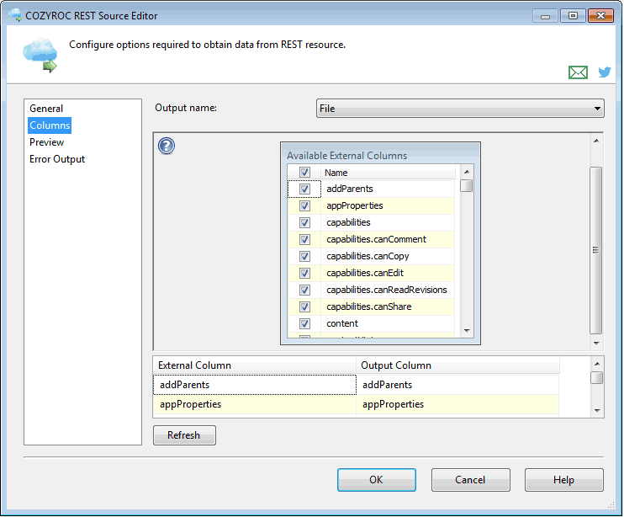The image size is (624, 517).
Task: Open the Error Output page
Action: point(57,159)
